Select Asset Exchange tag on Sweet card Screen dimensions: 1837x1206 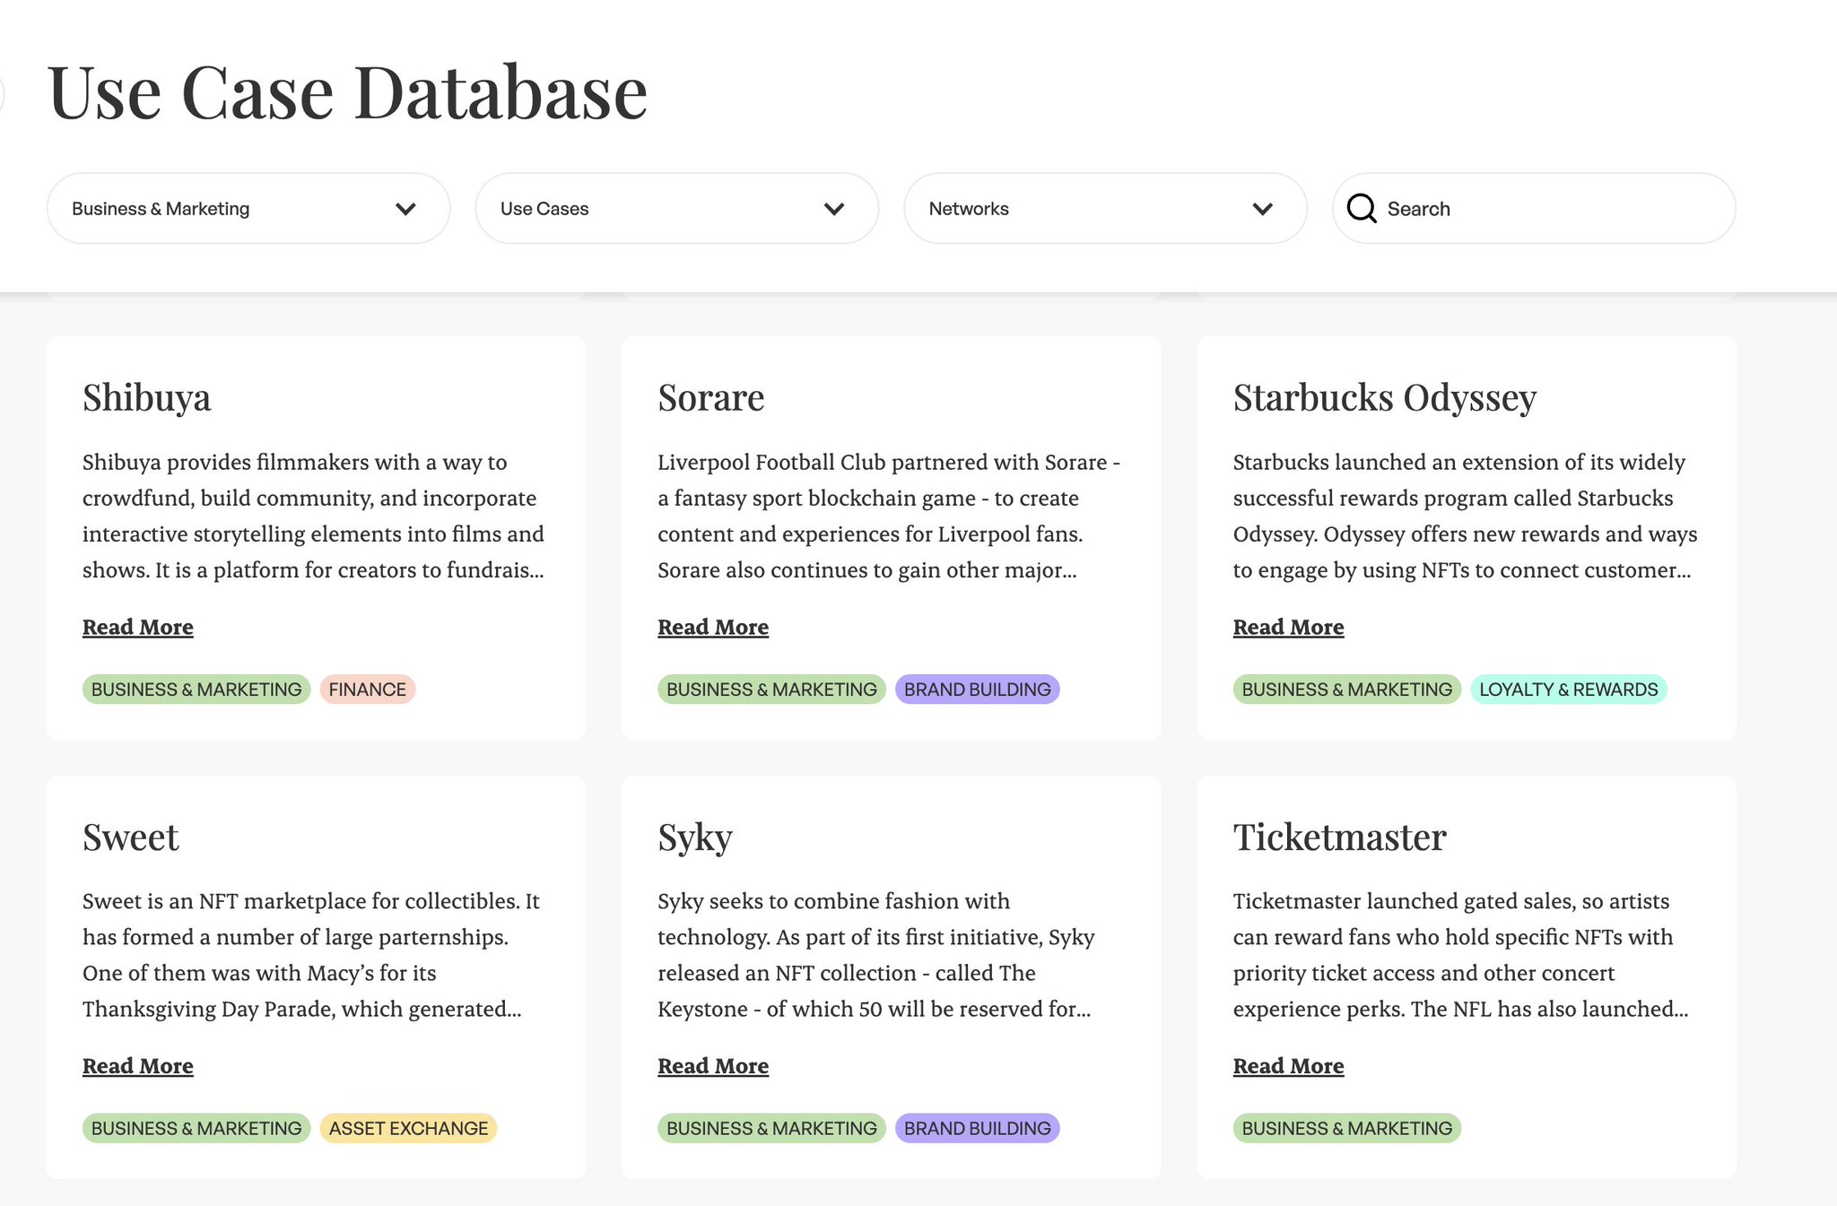(x=408, y=1128)
